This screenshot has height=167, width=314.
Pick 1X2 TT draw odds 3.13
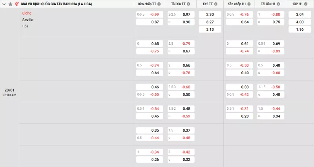tap(210, 29)
